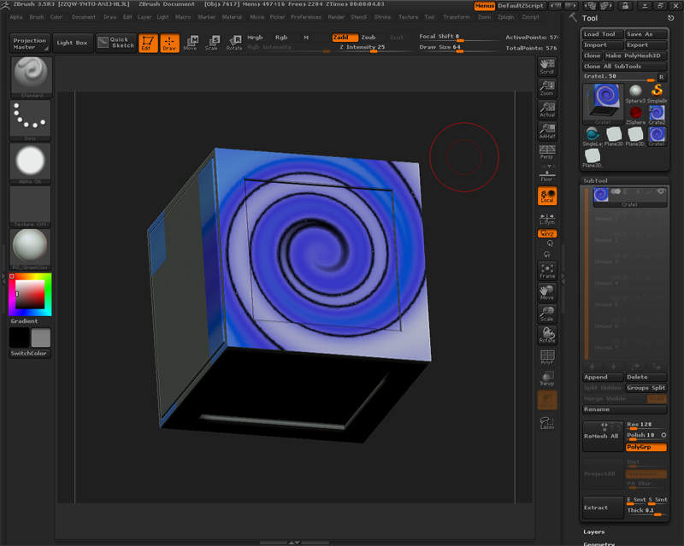This screenshot has height=546, width=684.
Task: Click the AAHalf view icon
Action: point(547,131)
